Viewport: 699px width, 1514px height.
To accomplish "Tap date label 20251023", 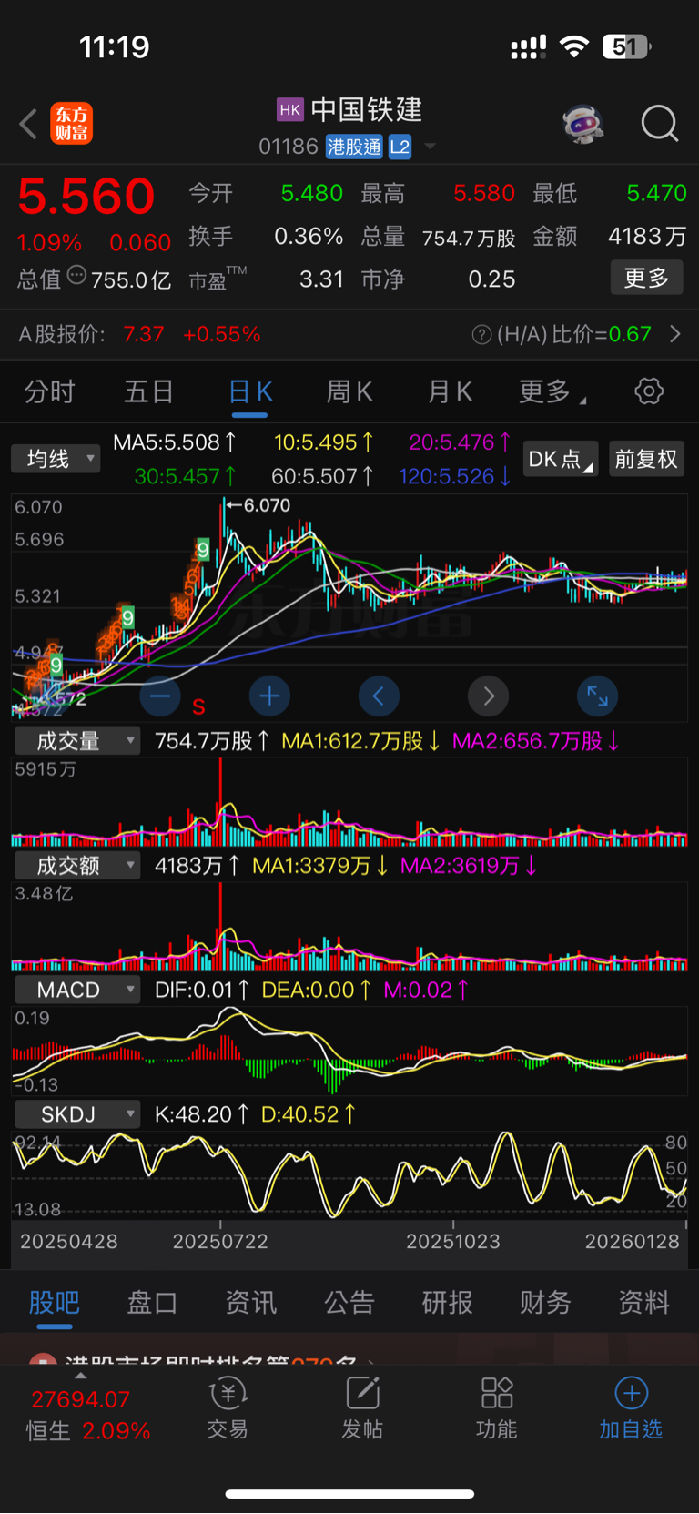I will tap(453, 1241).
